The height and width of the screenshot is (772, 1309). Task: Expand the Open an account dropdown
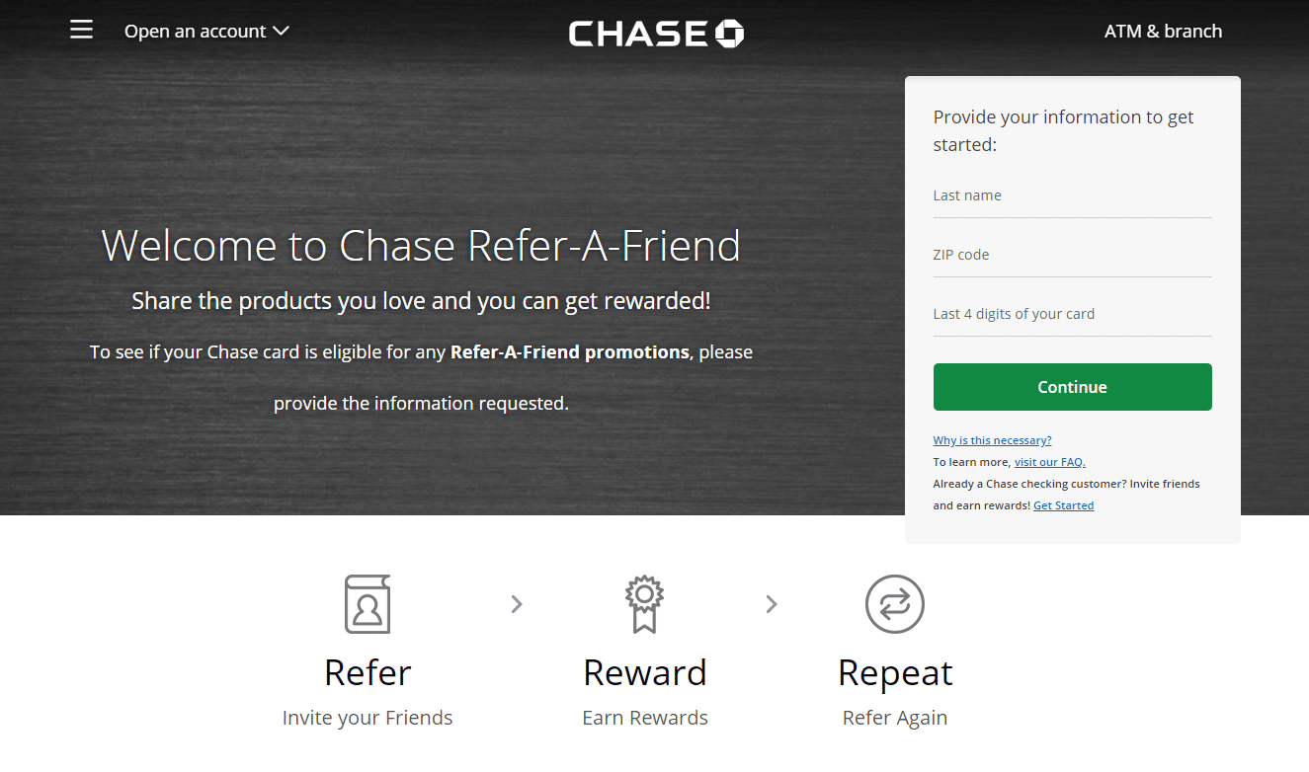[206, 32]
